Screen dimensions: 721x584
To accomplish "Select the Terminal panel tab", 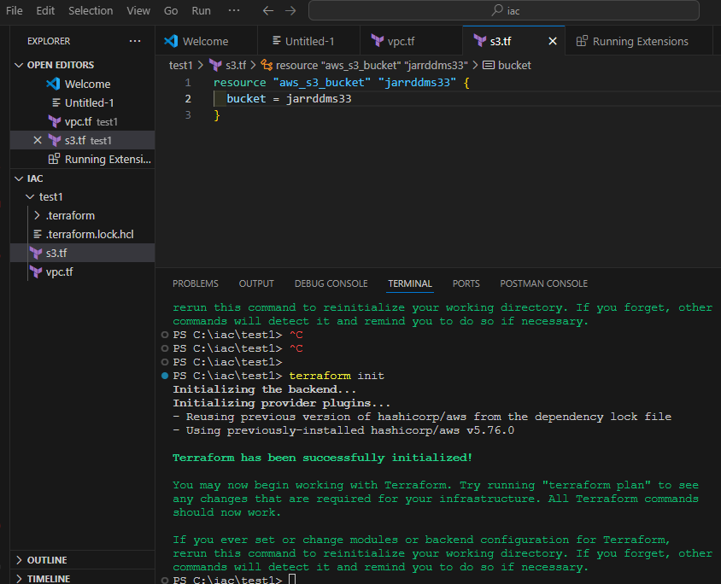I will click(410, 283).
